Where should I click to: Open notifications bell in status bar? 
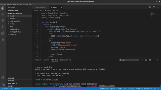(x=158, y=89)
